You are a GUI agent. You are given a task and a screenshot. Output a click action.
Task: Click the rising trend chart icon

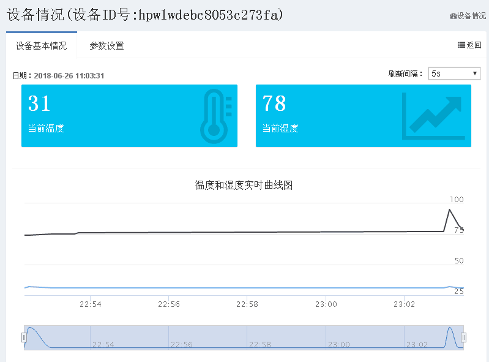point(433,116)
